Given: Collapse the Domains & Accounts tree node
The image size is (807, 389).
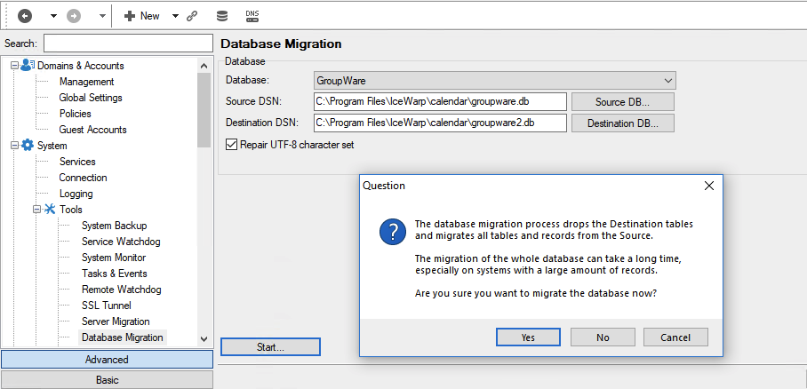Looking at the screenshot, I should click(14, 66).
